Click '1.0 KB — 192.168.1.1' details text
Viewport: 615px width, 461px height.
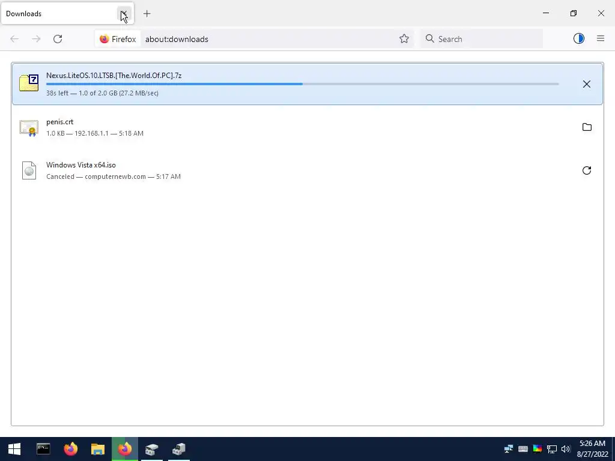(x=94, y=133)
